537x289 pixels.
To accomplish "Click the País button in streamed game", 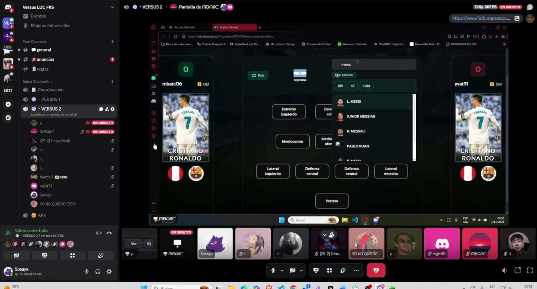I will tap(258, 75).
